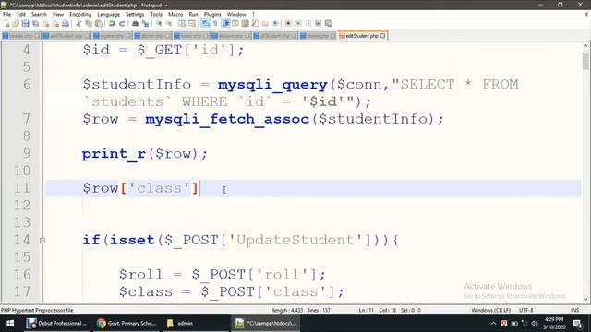
Task: Click the 'UpdateStudent' string on line 14
Action: pos(295,240)
